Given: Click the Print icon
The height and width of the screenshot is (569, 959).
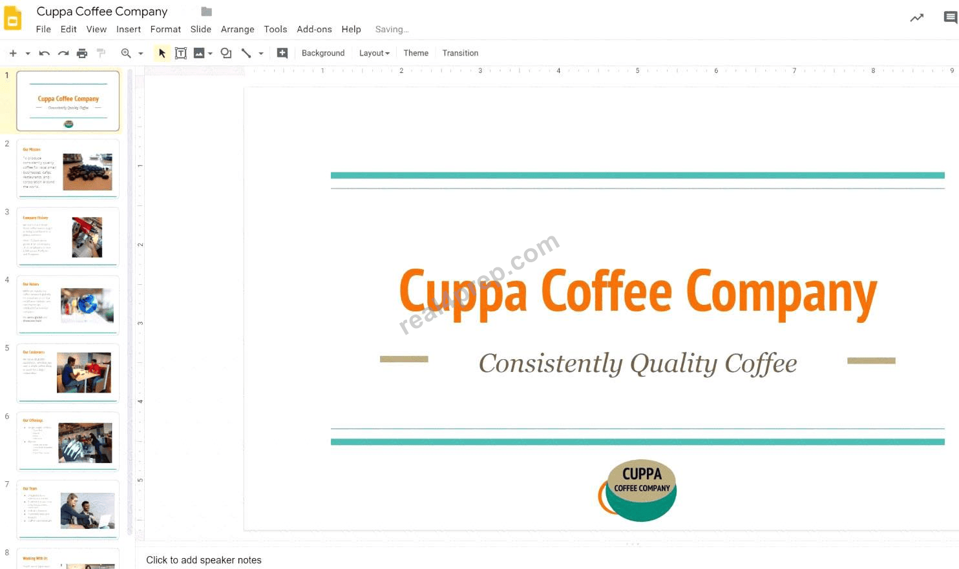Looking at the screenshot, I should 82,54.
